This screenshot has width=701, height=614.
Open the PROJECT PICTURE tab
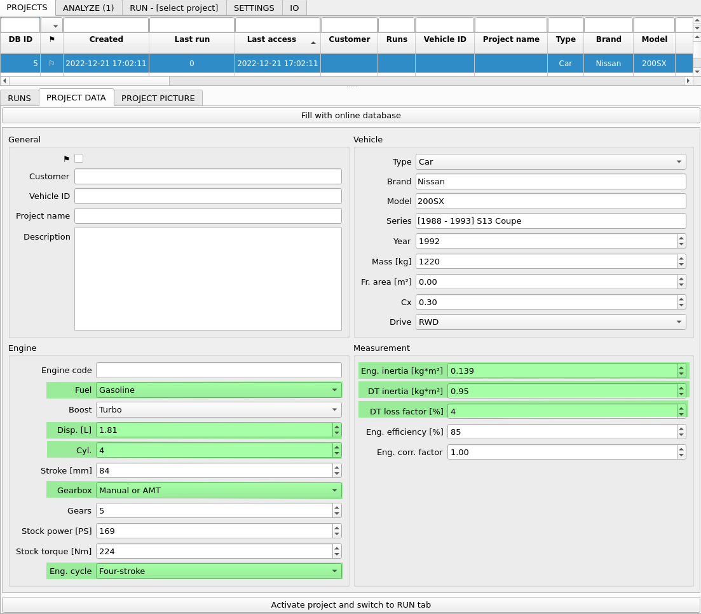[158, 98]
